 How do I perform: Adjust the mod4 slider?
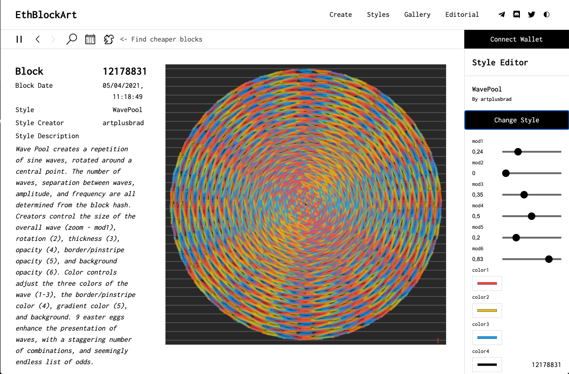pos(532,216)
